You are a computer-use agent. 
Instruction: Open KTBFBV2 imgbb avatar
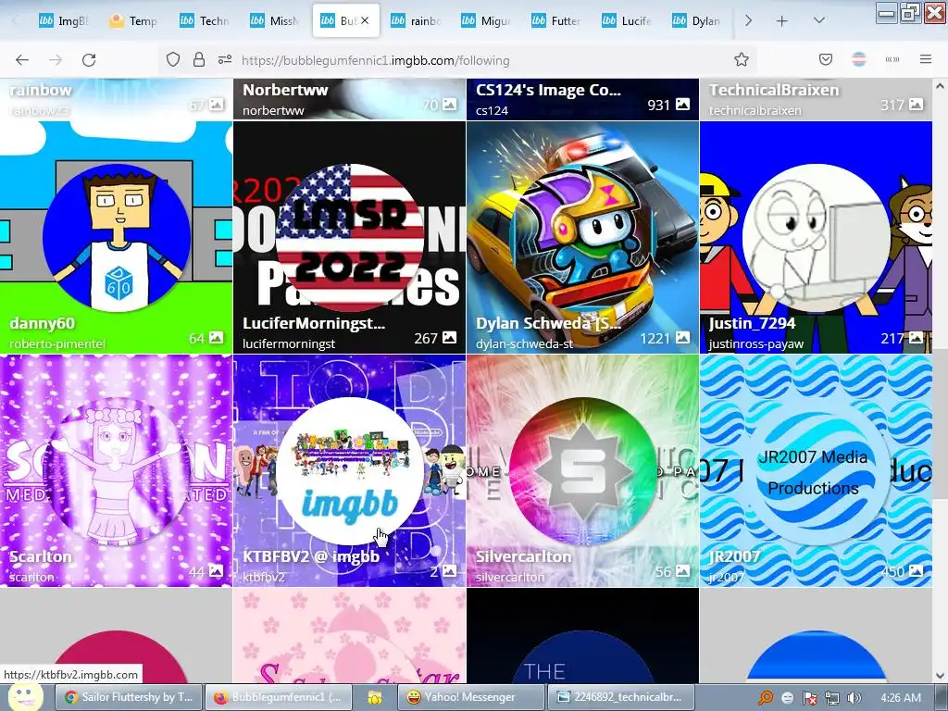(349, 471)
